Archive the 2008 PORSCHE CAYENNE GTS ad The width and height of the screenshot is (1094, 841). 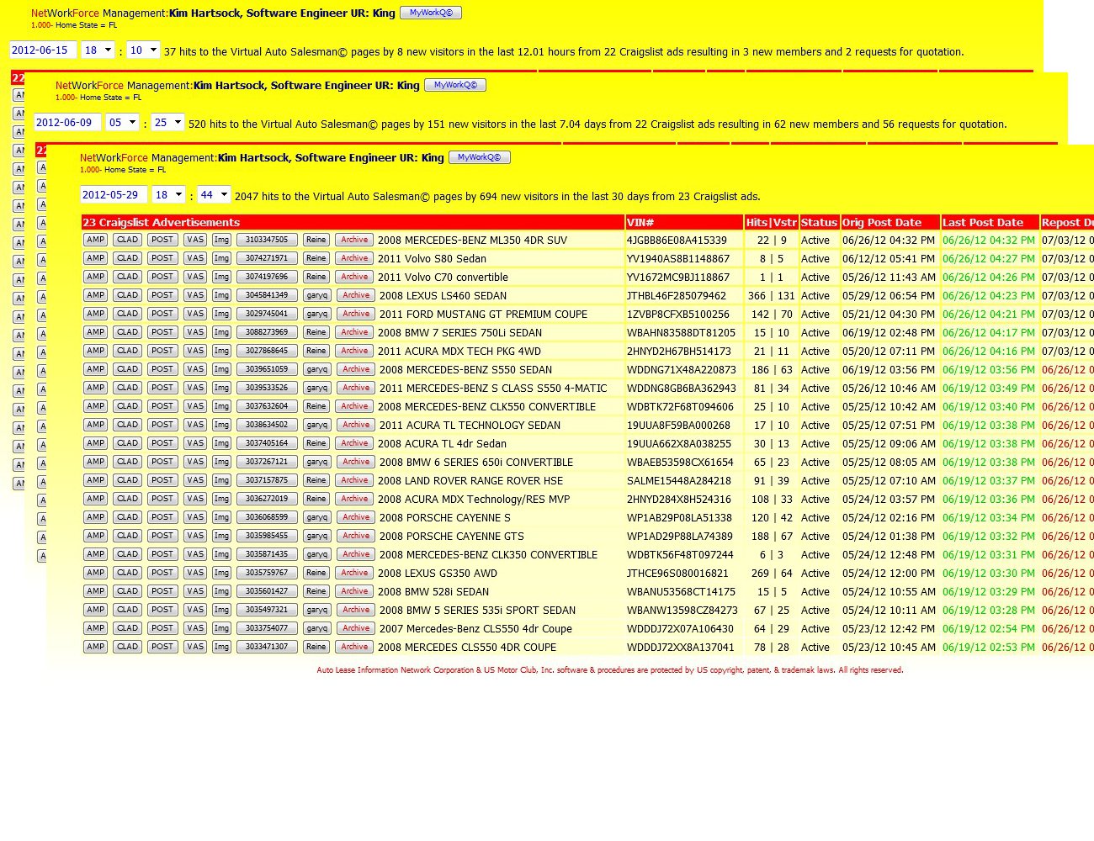coord(356,536)
